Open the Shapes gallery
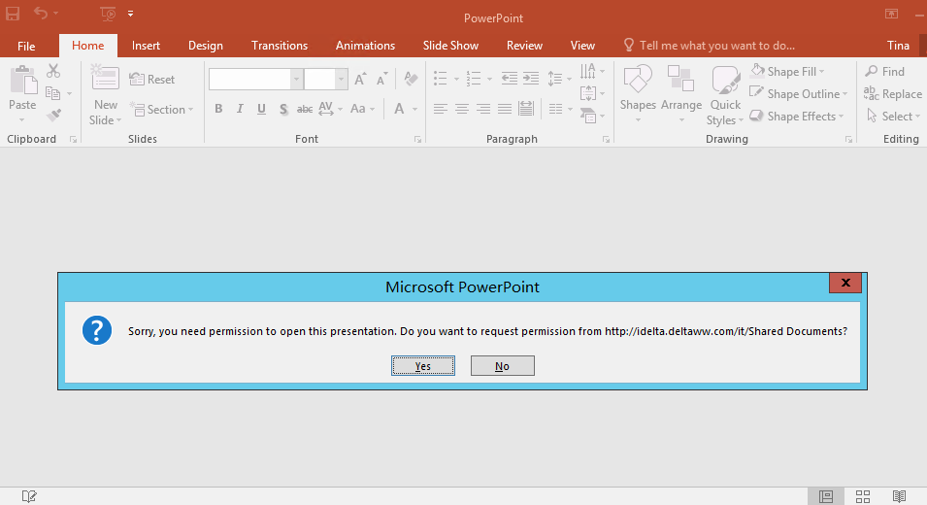This screenshot has height=505, width=927. coord(638,93)
